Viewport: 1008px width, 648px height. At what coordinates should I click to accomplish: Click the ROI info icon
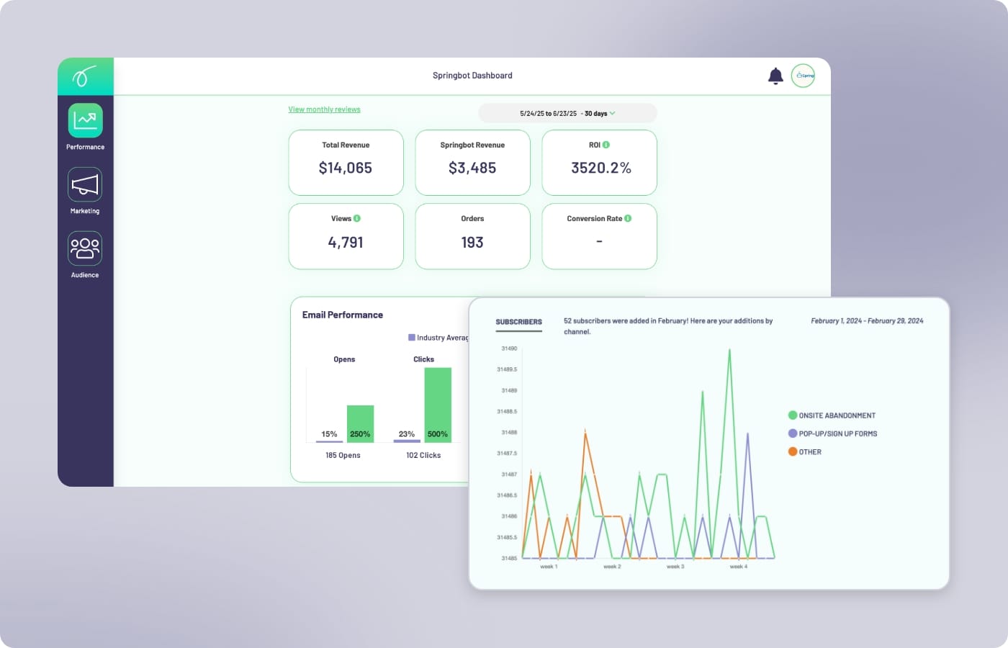[x=606, y=145]
